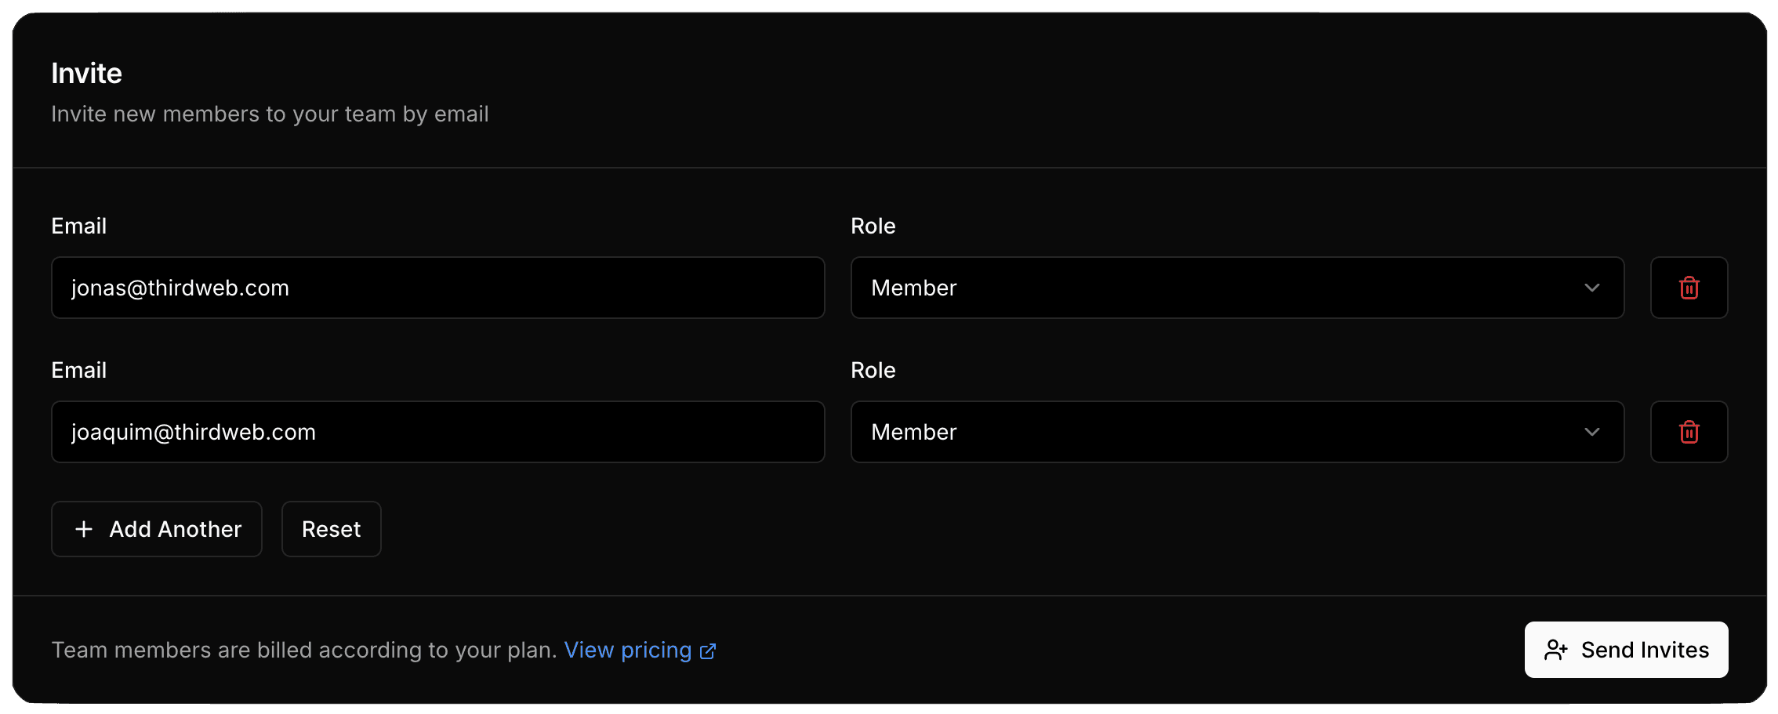Reset the invite form

tap(331, 529)
